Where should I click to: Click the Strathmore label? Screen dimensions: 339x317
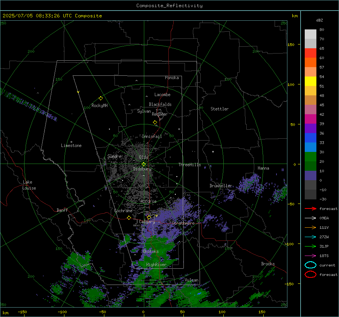coord(183,223)
